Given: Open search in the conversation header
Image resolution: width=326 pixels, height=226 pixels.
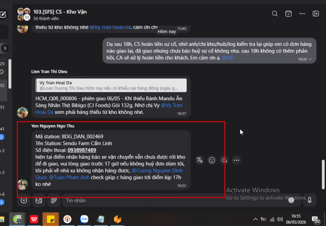Looking at the screenshot, I should pos(275,14).
